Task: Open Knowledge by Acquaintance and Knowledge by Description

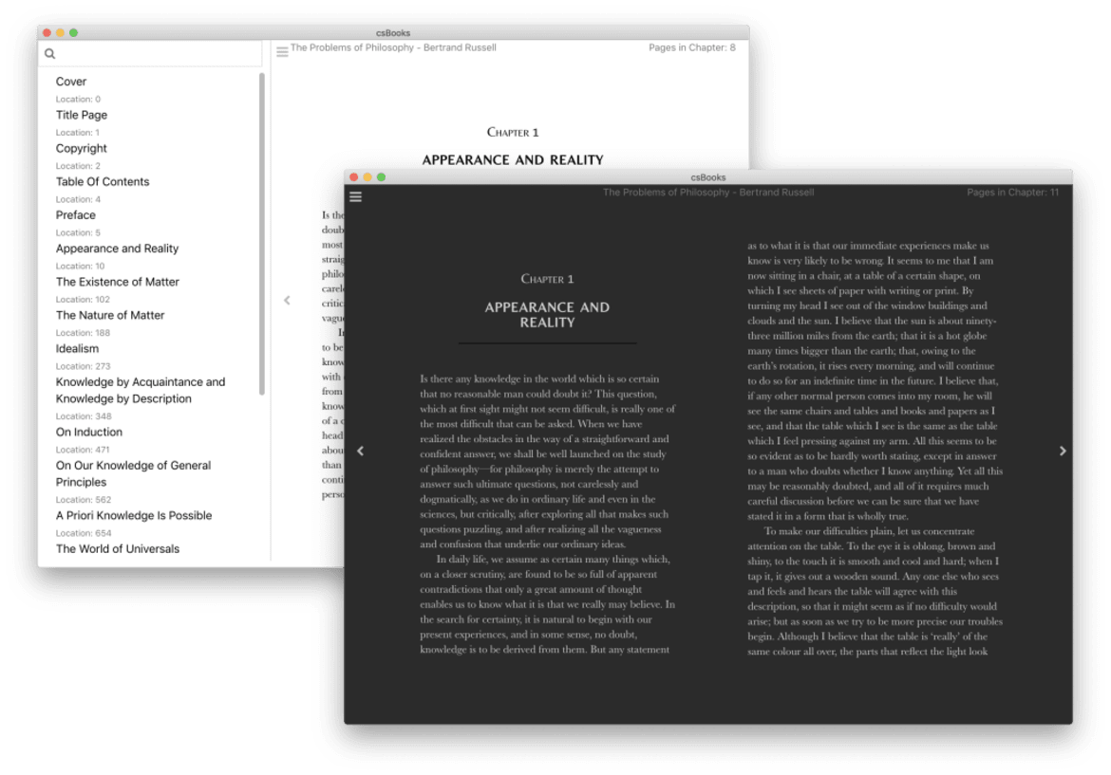Action: [140, 390]
